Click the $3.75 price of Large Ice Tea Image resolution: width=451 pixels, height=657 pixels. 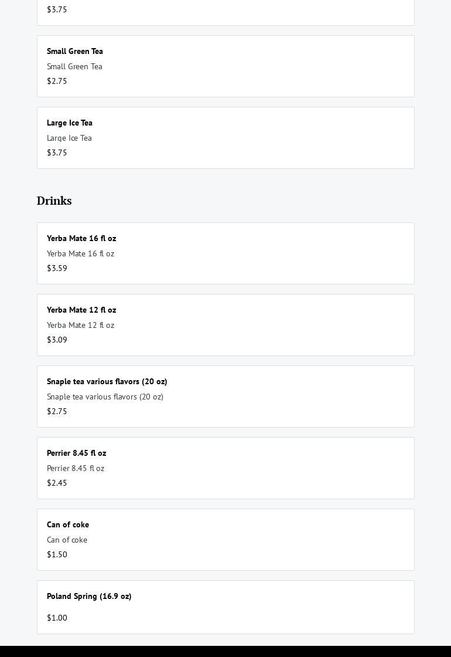point(57,153)
